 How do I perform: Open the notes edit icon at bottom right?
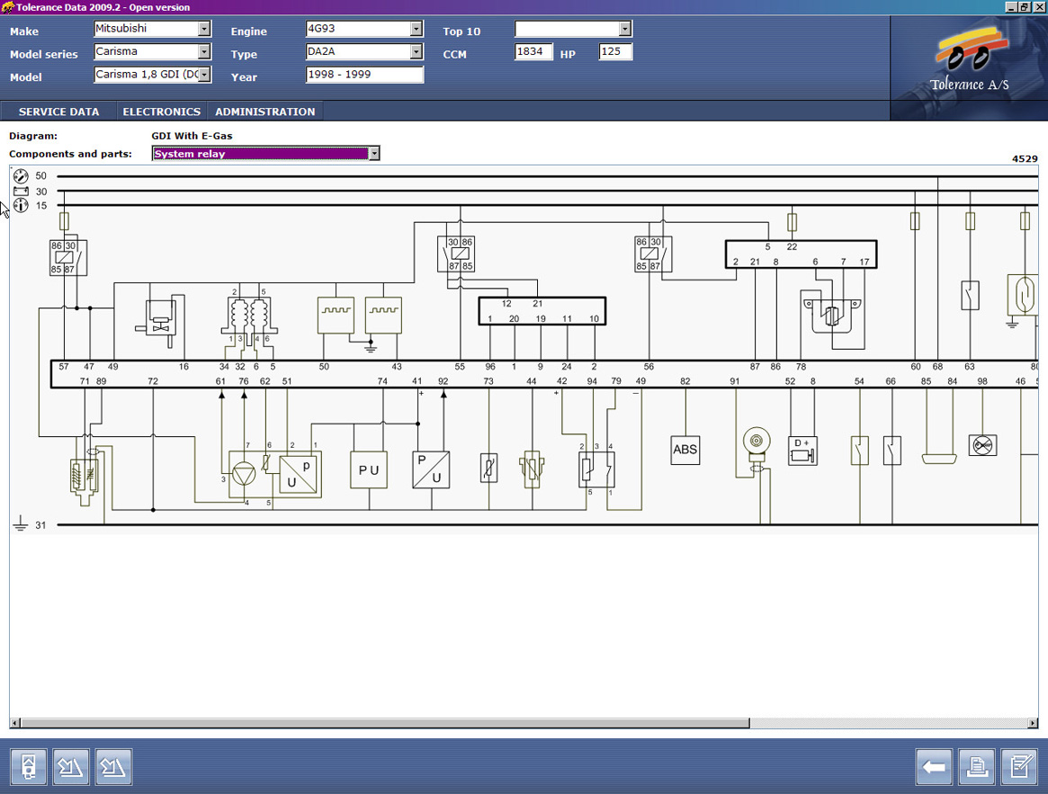click(x=1019, y=767)
